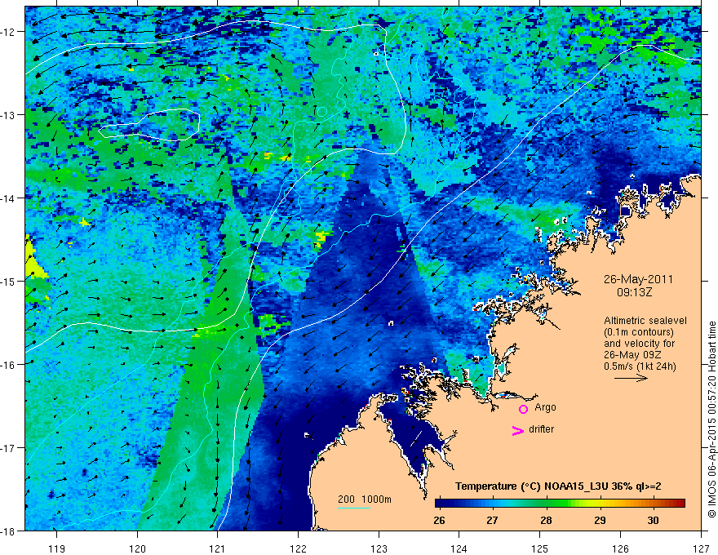Click latitude axis label '-12'
718x555 pixels.
coord(8,32)
